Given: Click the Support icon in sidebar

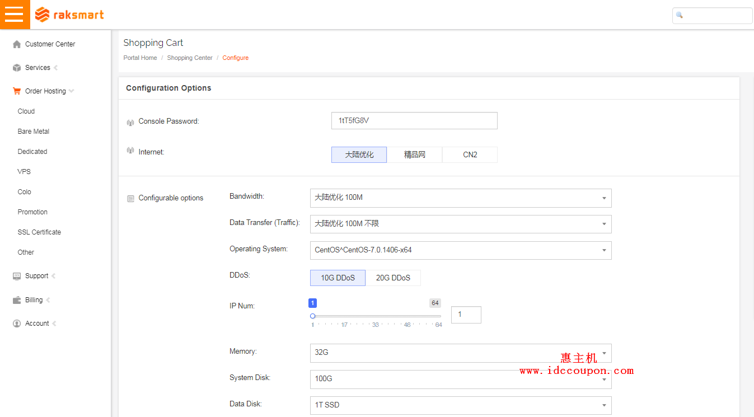Looking at the screenshot, I should 17,276.
